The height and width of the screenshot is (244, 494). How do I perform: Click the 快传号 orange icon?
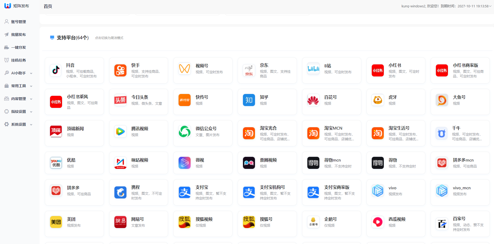coord(185,100)
